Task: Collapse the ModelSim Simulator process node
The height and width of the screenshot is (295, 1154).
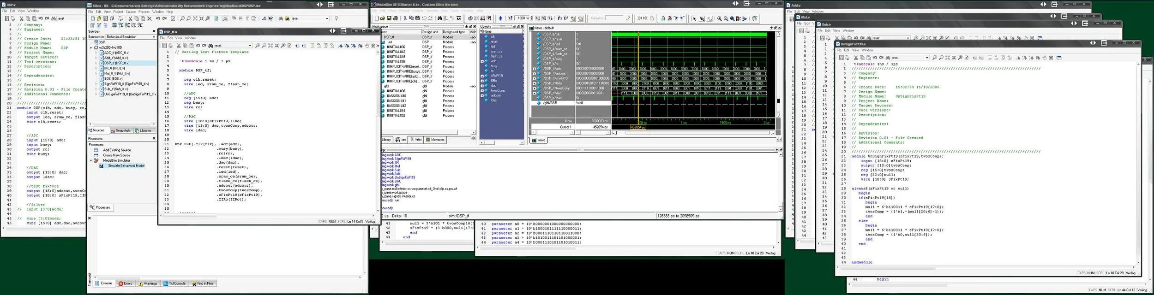Action: (91, 160)
